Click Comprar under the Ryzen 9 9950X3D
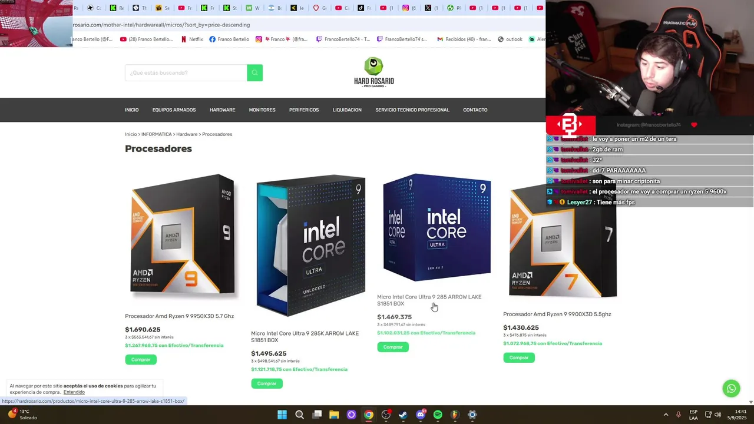754x424 pixels. [141, 360]
